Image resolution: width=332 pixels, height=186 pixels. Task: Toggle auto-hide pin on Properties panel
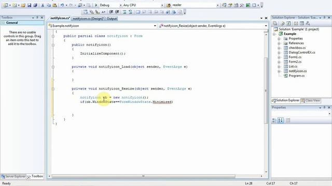[324, 107]
